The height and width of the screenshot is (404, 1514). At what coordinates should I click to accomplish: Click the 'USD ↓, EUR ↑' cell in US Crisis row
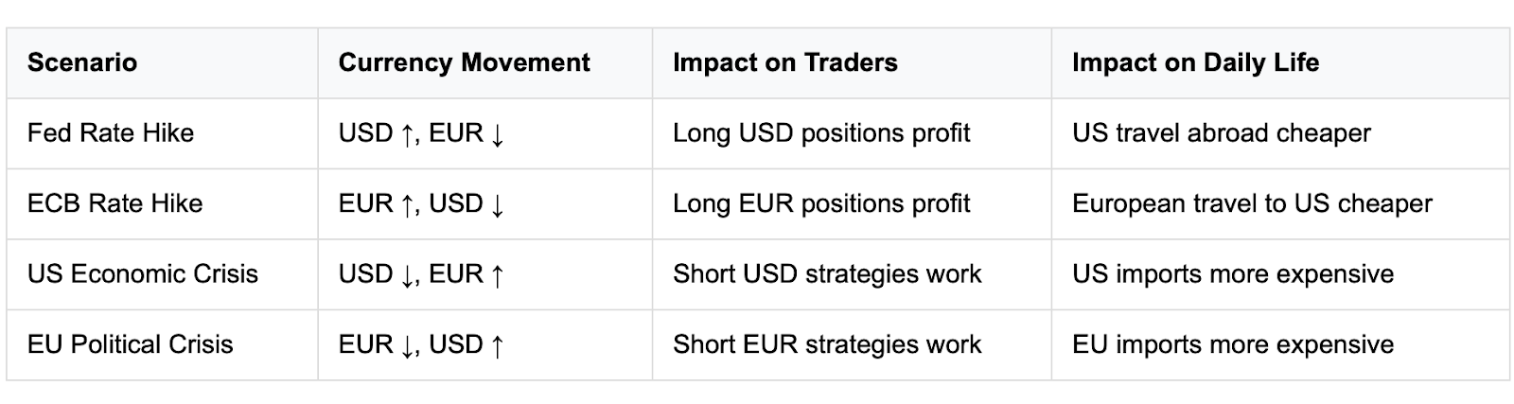tap(485, 274)
